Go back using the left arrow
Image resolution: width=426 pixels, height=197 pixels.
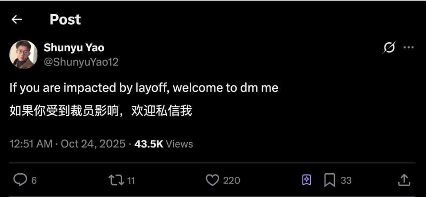coord(17,19)
